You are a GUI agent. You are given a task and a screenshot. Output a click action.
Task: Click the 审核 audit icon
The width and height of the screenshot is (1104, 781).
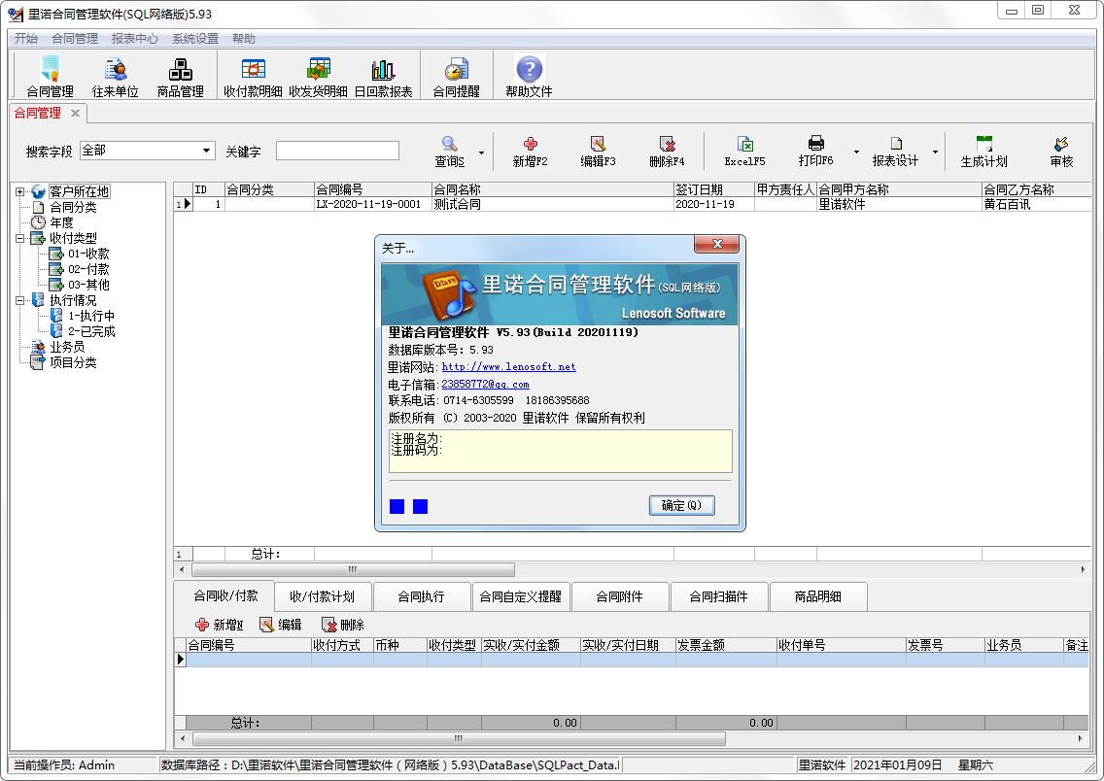point(1062,152)
